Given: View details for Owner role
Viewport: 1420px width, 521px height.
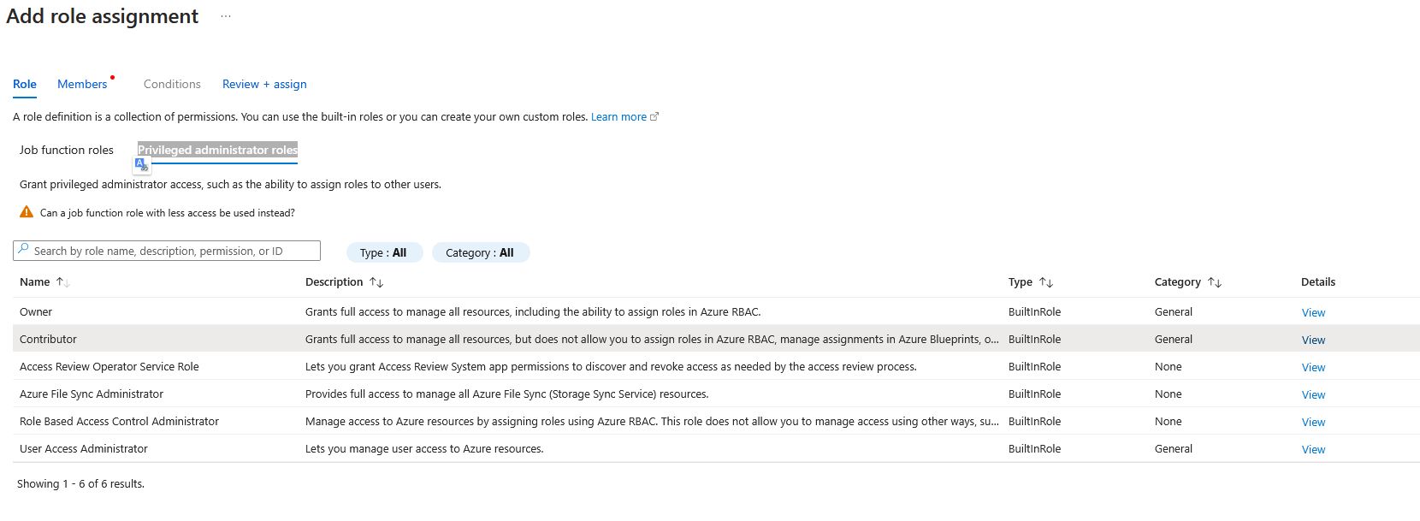Looking at the screenshot, I should click(1313, 312).
